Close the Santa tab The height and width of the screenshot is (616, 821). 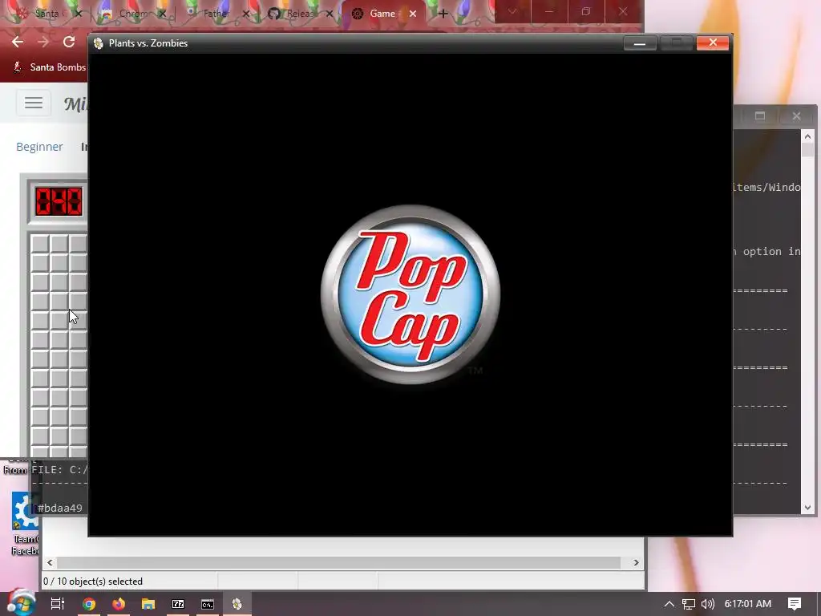(x=79, y=14)
